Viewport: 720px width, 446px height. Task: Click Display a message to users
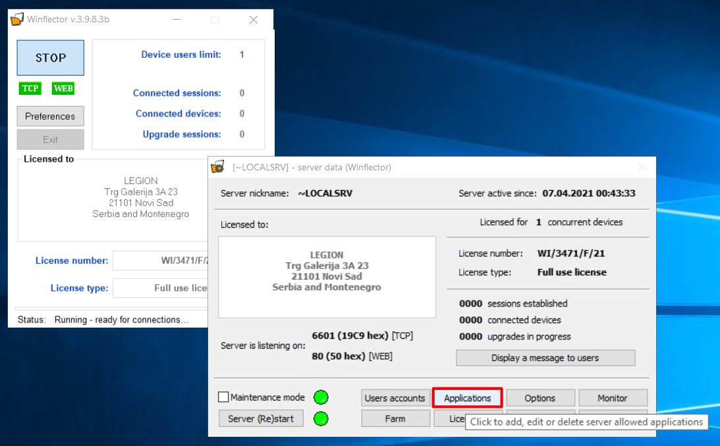click(545, 358)
